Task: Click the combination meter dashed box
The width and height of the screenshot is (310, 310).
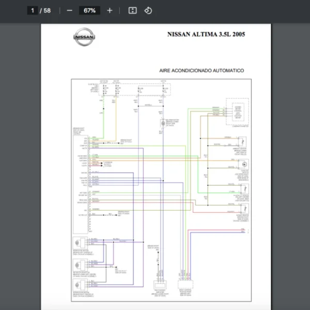Action: tap(237, 112)
